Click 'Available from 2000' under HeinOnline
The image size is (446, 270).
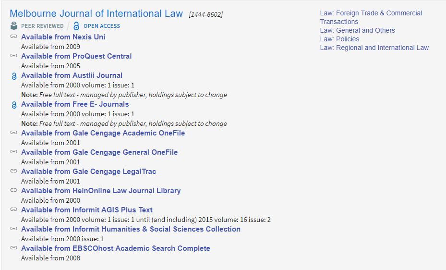coord(50,201)
